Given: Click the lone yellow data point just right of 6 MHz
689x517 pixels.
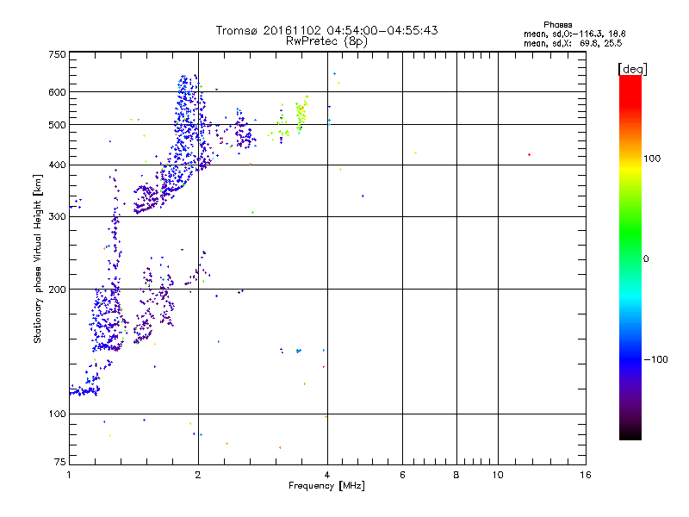Looking at the screenshot, I should click(415, 153).
